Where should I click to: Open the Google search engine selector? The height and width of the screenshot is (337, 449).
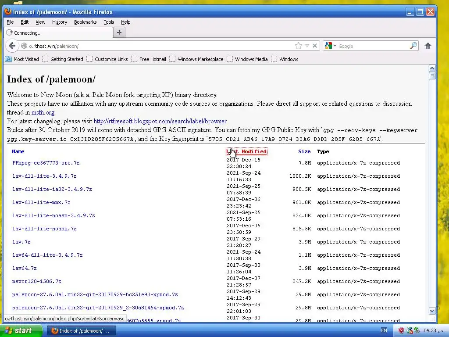pos(330,46)
